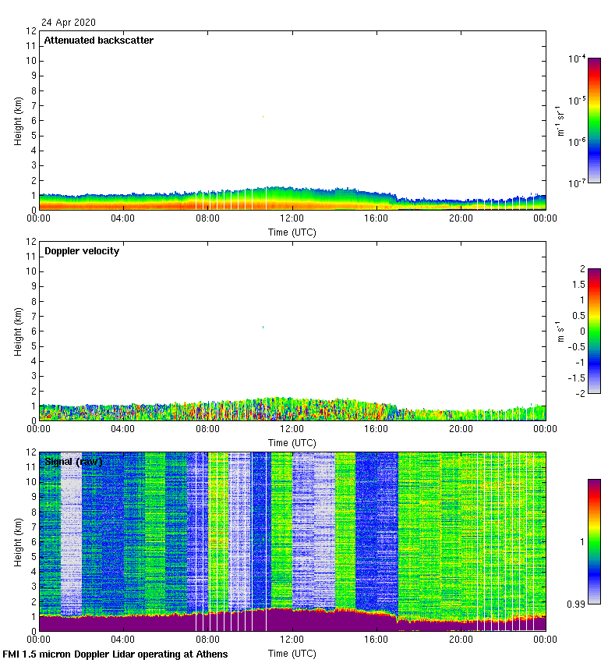Click the 'm s-1' unit label beside velocity bar
Viewport: 608px width, 663px height.
[562, 331]
